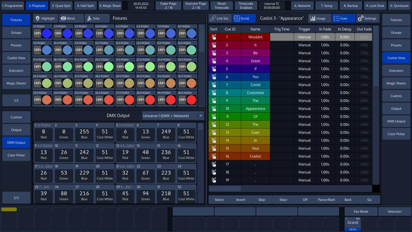Select fixture 21.0 RGBW green swatch

pos(129,67)
